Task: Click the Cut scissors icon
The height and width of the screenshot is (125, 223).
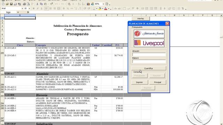Action: pyautogui.click(x=37, y=4)
